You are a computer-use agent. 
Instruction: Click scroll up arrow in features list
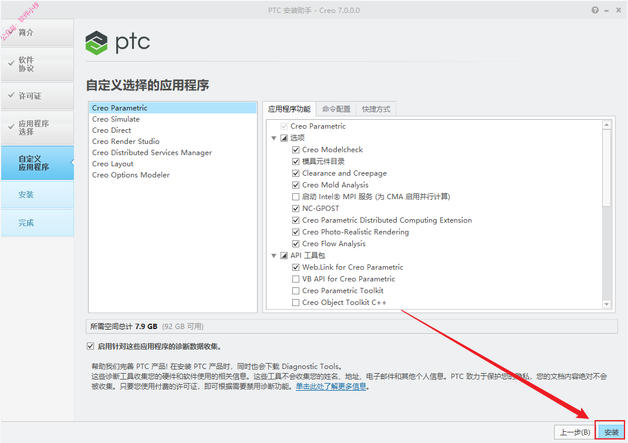(x=606, y=125)
